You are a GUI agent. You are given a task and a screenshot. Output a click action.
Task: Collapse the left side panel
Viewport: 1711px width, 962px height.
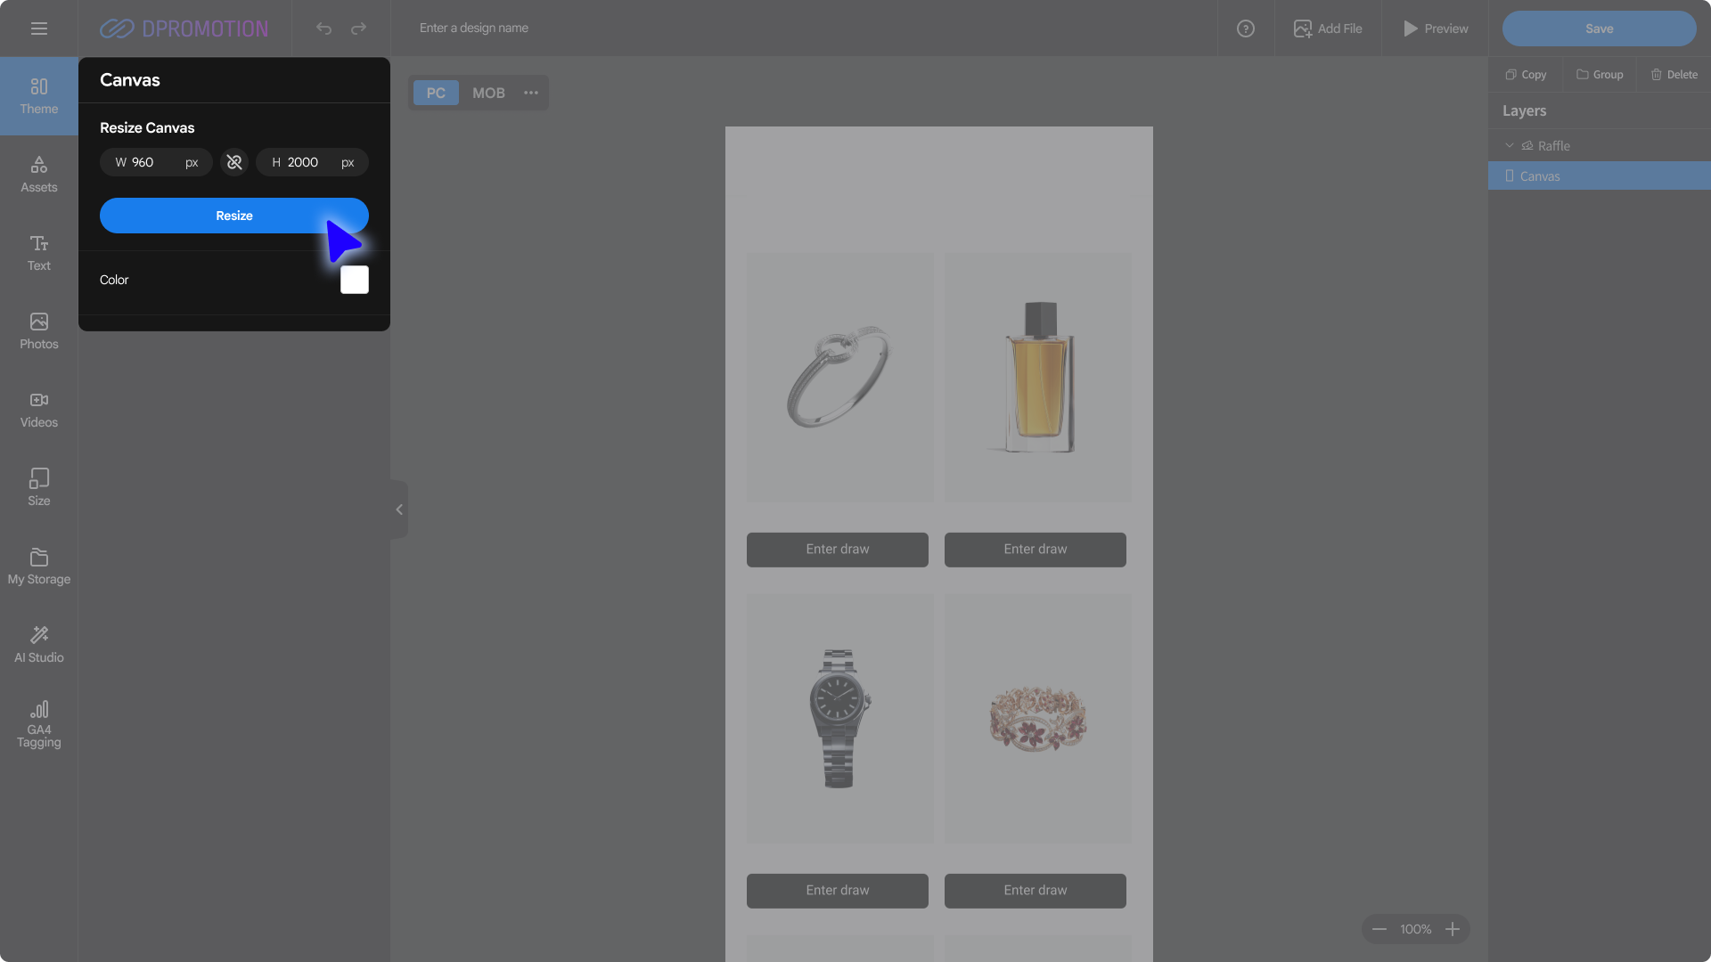[399, 510]
